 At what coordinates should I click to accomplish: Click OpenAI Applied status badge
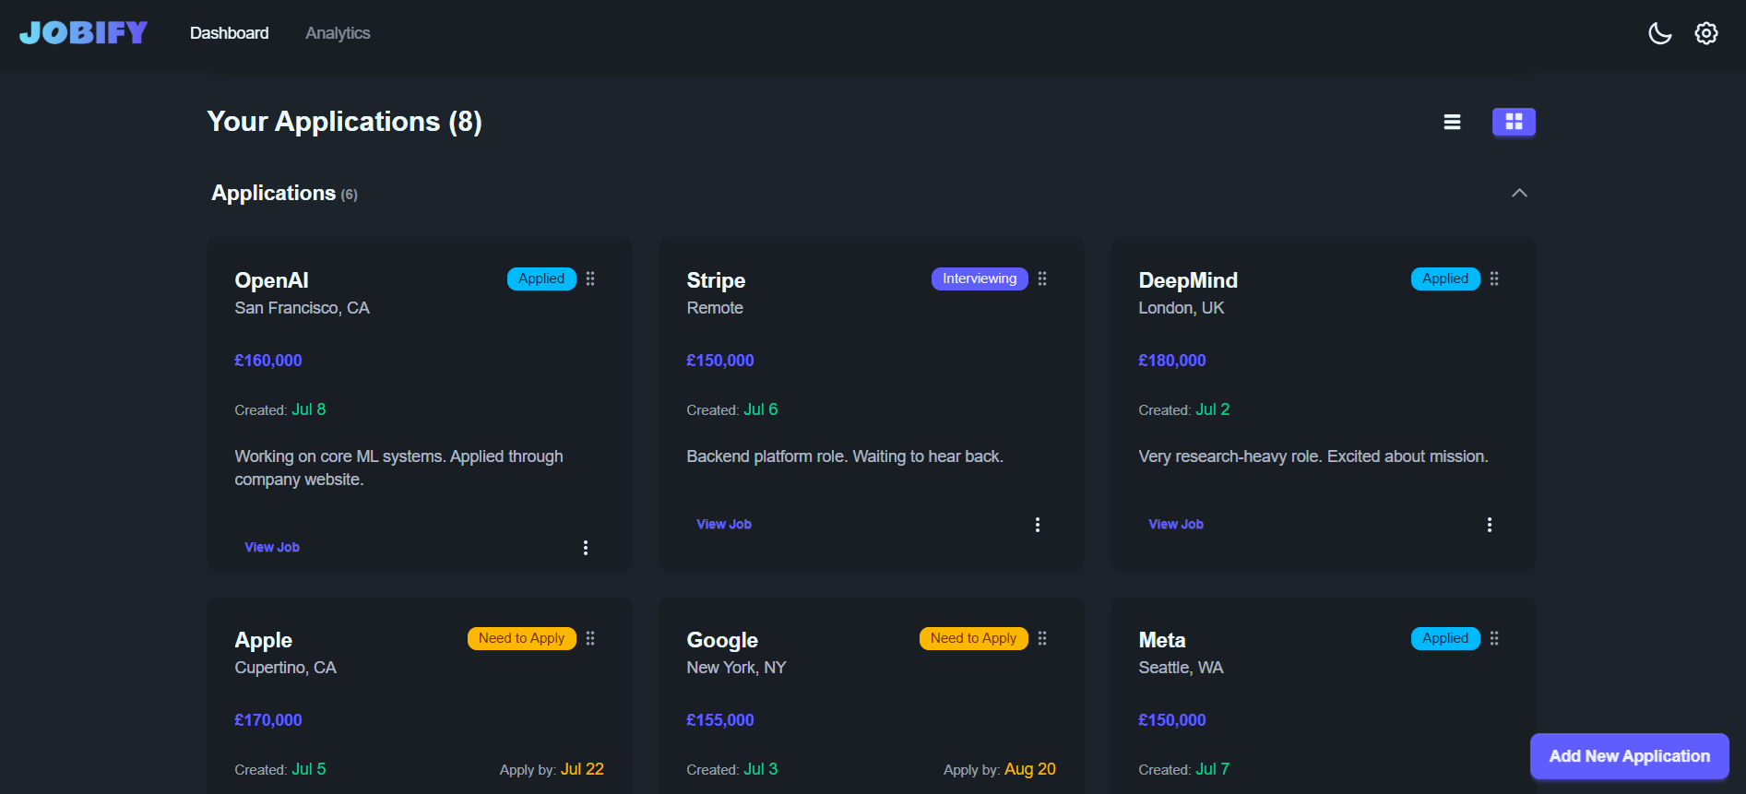541,278
